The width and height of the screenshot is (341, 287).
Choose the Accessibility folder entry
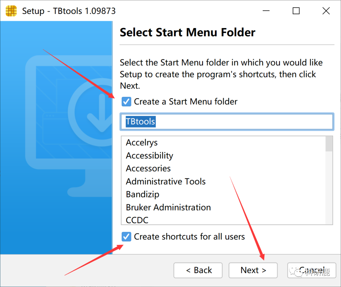coord(149,156)
